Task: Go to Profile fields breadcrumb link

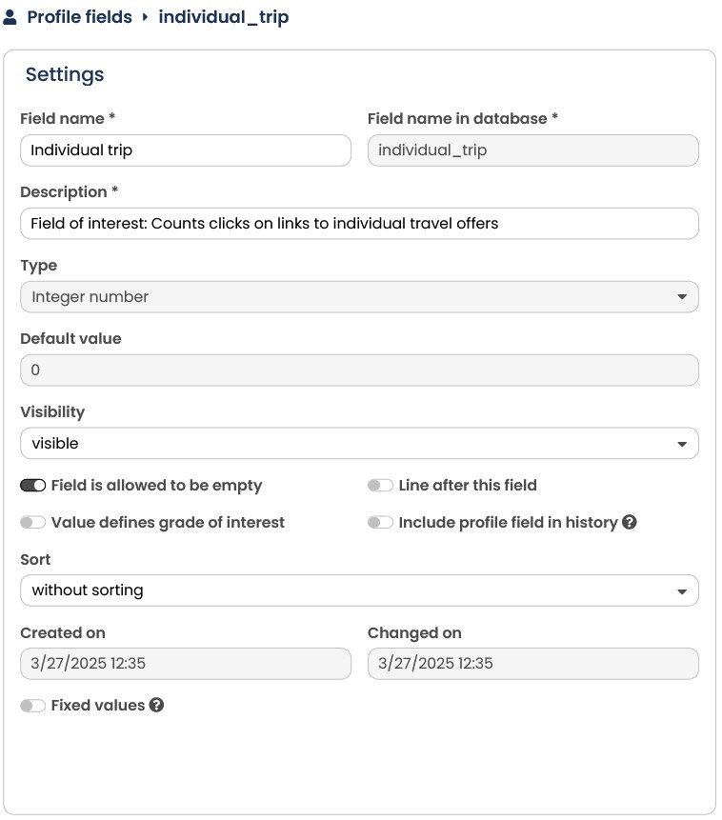Action: 79,17
